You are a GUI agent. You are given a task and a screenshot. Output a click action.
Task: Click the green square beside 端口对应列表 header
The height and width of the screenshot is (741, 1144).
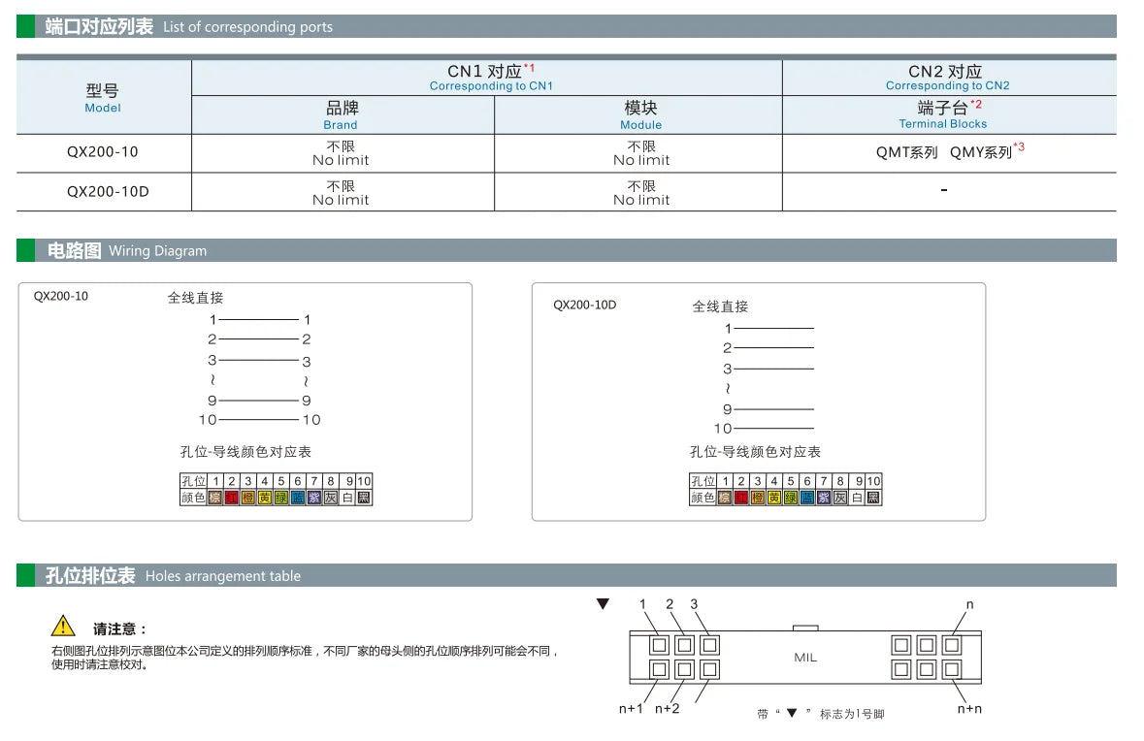(25, 26)
